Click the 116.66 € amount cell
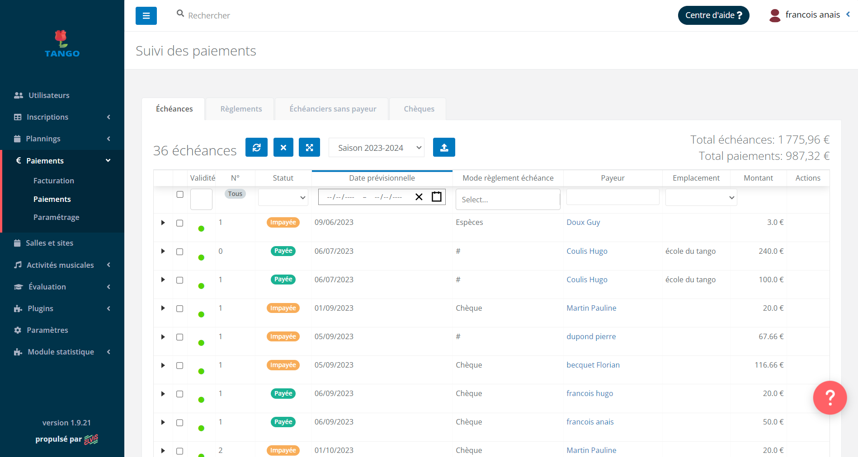 point(769,365)
